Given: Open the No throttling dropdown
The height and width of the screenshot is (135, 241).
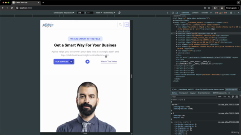Looking at the screenshot, I should pos(109,13).
